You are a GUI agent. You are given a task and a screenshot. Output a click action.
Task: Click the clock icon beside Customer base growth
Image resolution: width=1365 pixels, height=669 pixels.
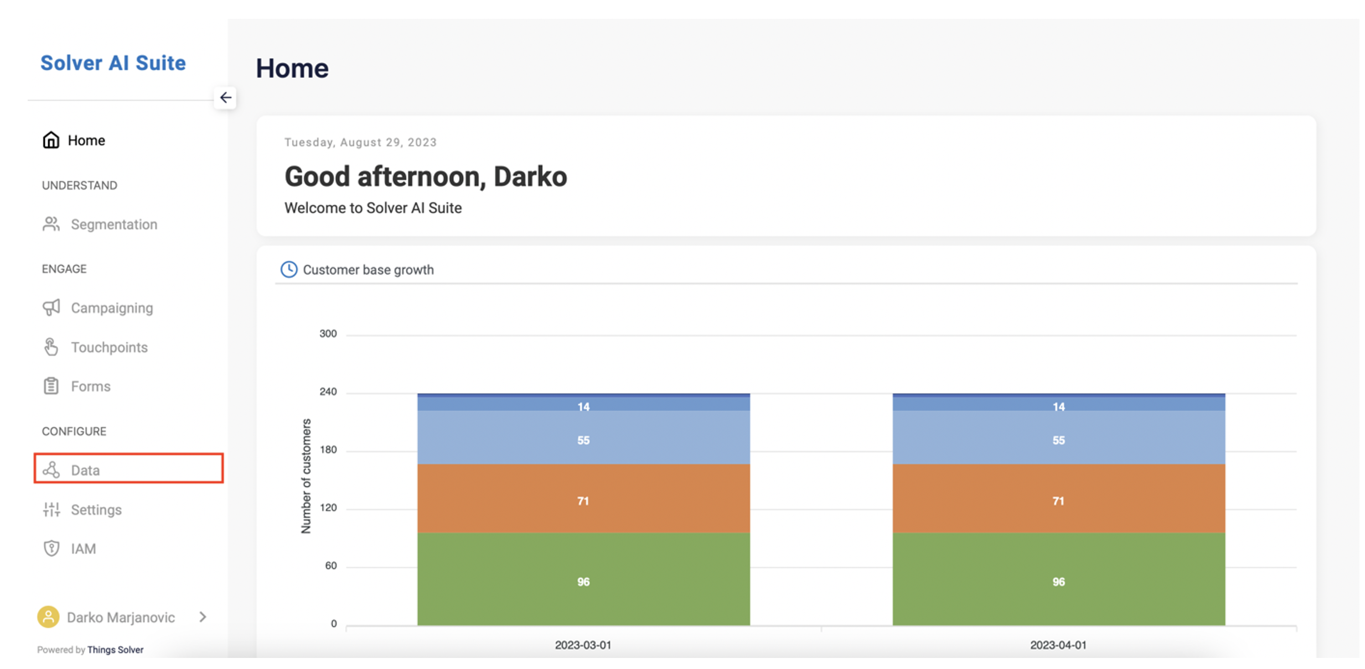289,269
